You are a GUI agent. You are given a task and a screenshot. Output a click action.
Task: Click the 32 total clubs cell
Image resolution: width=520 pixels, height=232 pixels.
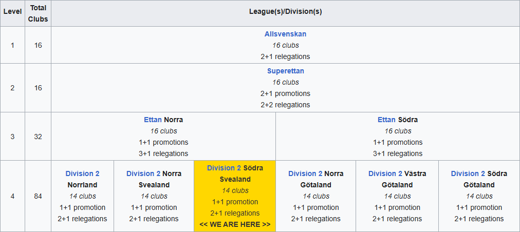(x=38, y=137)
